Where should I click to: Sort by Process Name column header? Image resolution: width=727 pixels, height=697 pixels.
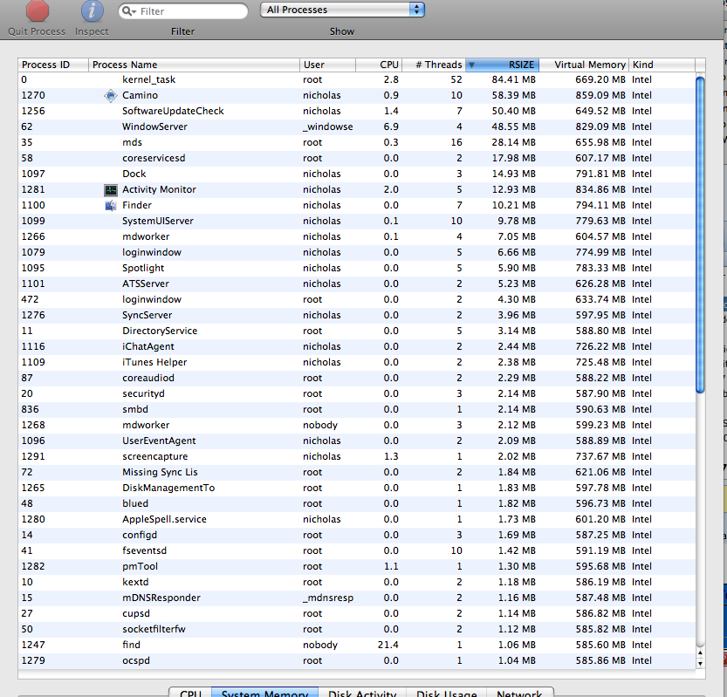point(194,65)
